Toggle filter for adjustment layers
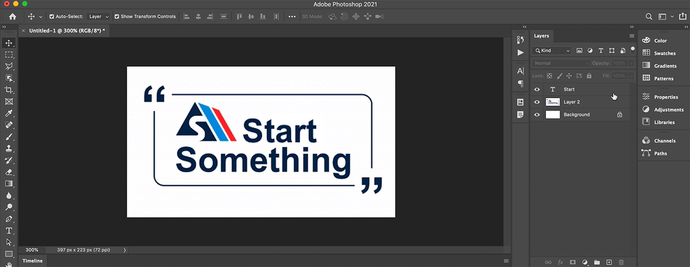 tap(590, 50)
